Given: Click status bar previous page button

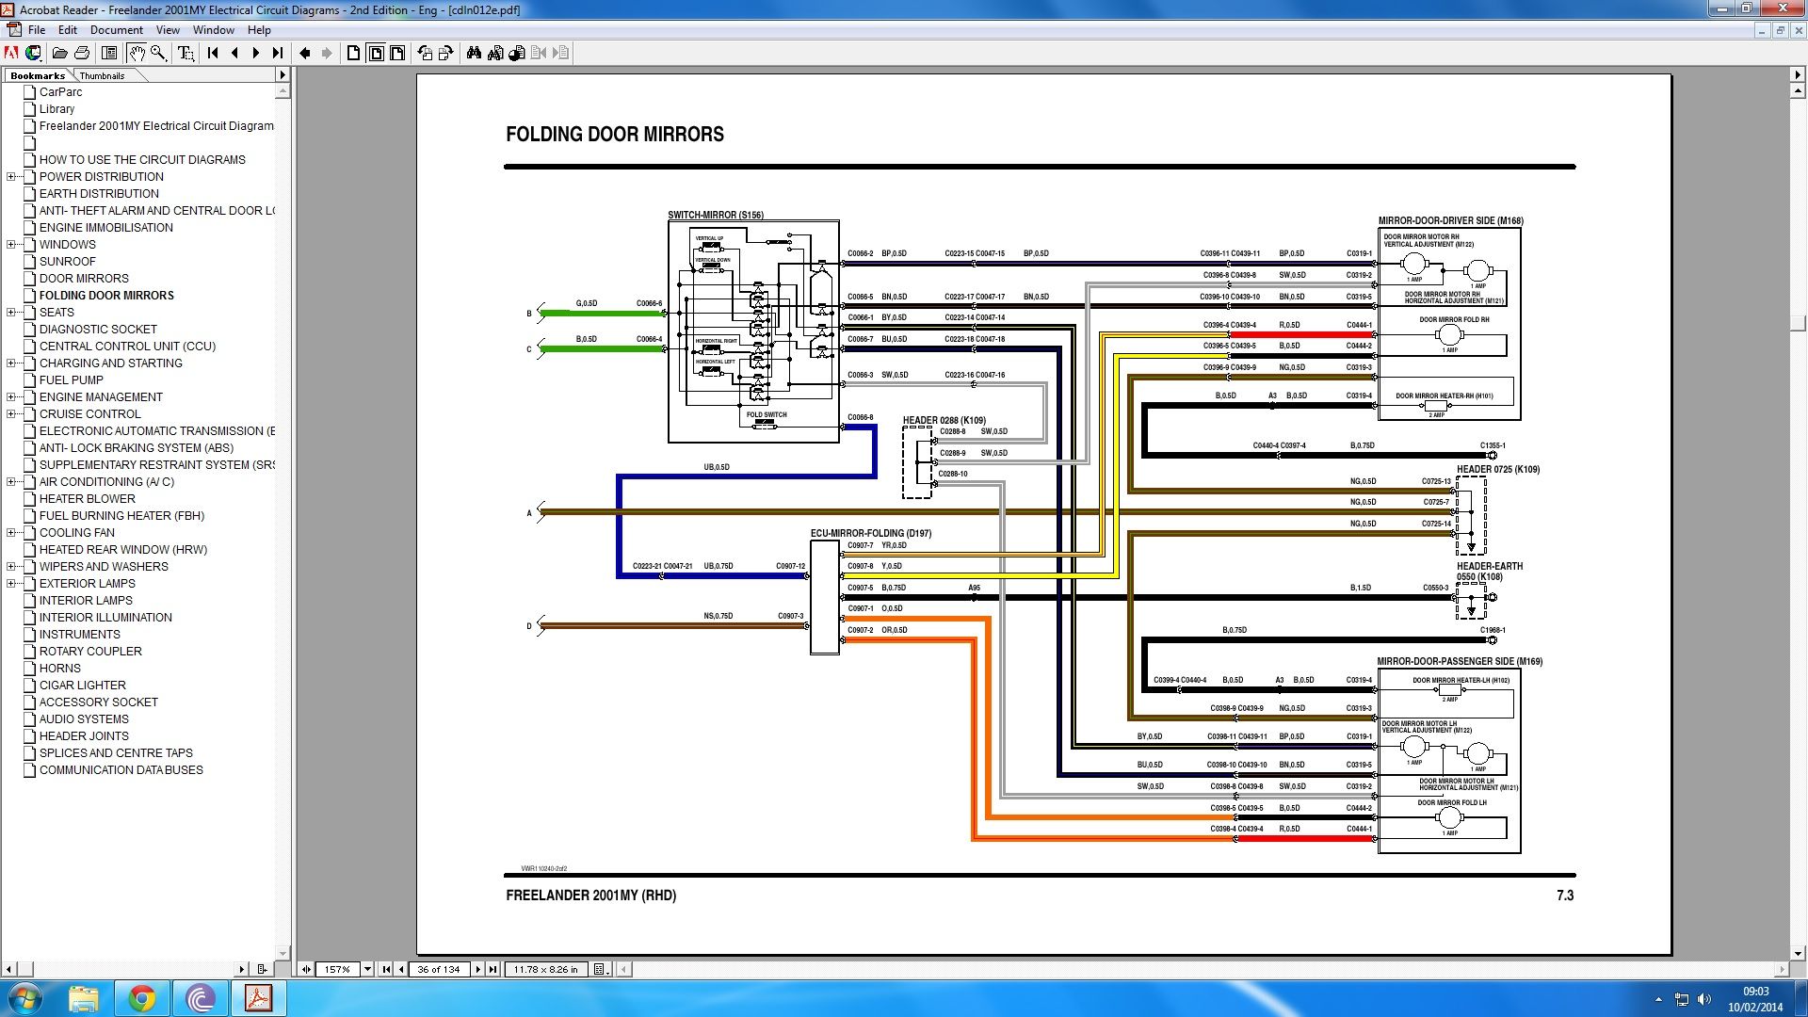Looking at the screenshot, I should [401, 969].
